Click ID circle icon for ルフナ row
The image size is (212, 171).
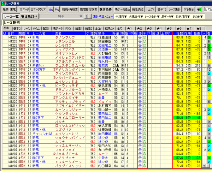point(140,142)
